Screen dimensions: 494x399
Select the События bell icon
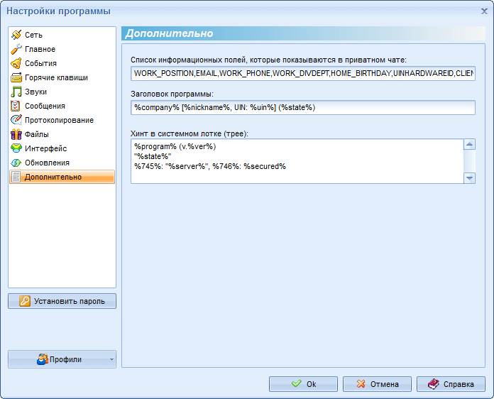[x=16, y=63]
